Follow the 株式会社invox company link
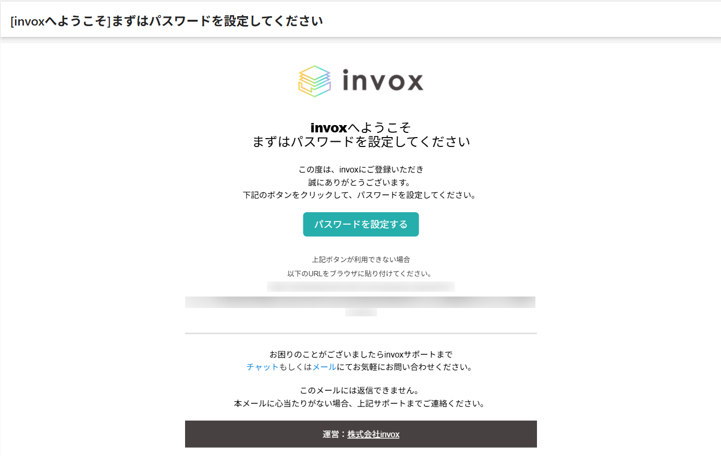The height and width of the screenshot is (456, 721). point(373,434)
